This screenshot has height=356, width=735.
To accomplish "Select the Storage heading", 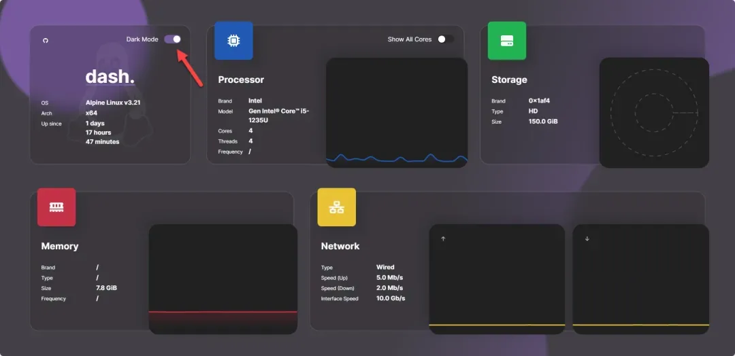I will [509, 80].
